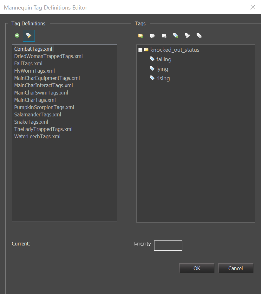Collapse the knocked_out_status group

(140, 50)
